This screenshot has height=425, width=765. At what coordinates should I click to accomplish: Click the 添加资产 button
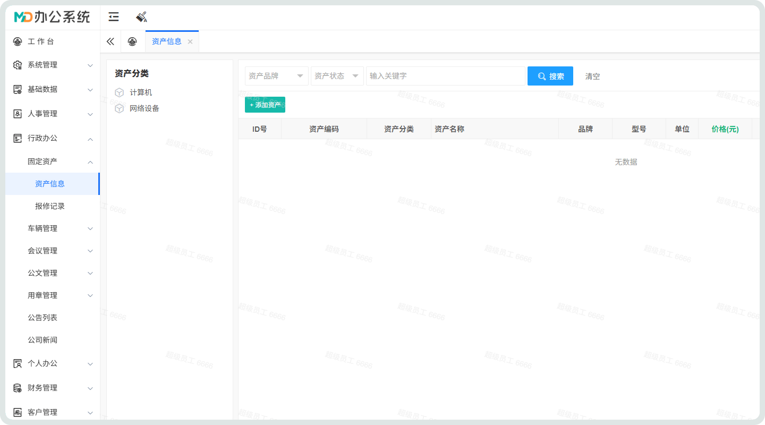[265, 105]
